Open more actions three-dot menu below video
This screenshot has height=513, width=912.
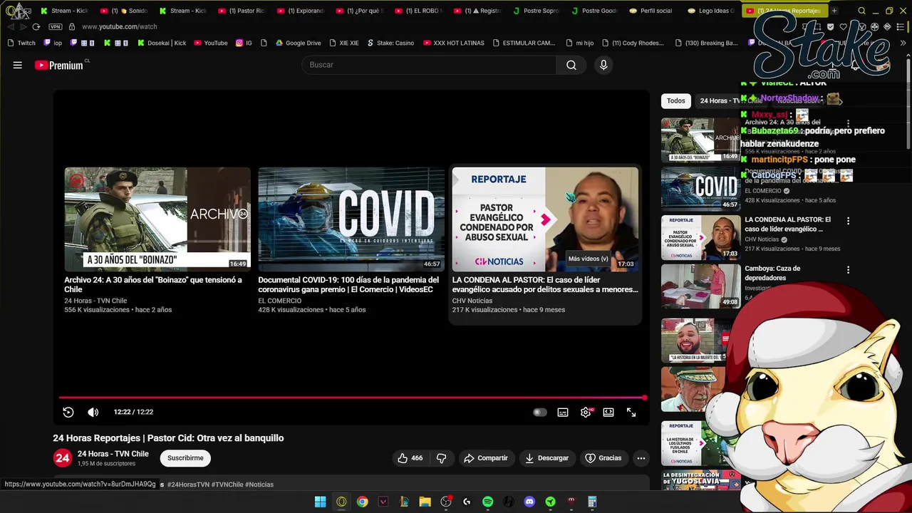click(x=641, y=458)
